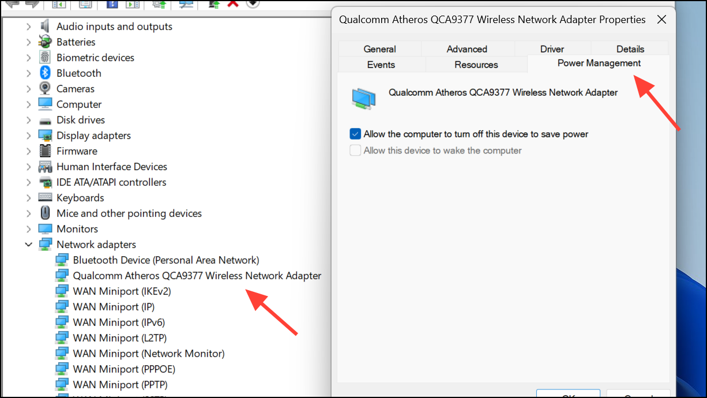
Task: Select the WAN Miniport (Network Monitor) label
Action: coord(149,354)
